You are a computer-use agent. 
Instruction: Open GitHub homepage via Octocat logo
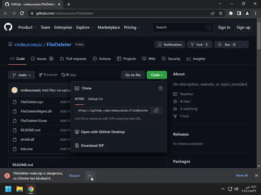8,27
